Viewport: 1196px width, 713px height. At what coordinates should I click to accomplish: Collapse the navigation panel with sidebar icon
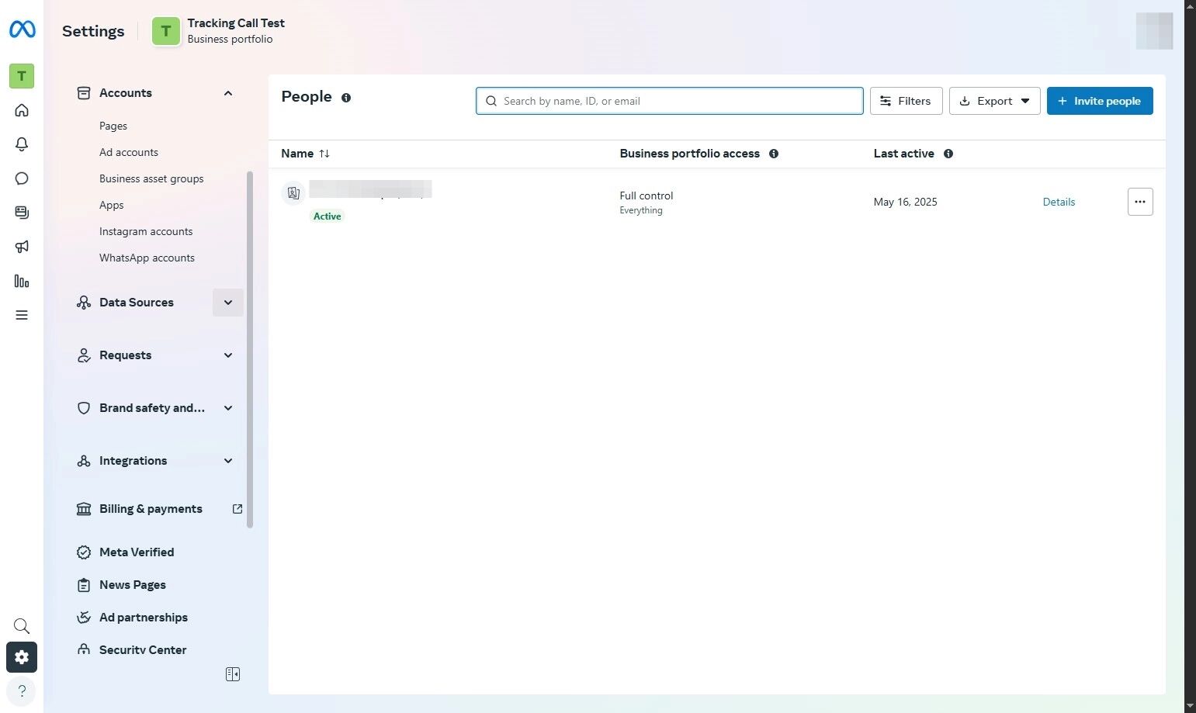tap(232, 673)
